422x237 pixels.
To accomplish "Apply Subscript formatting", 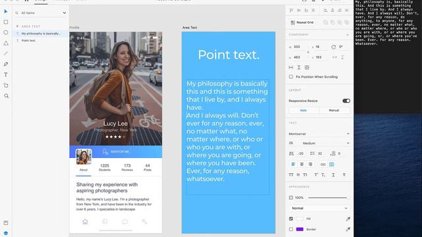I will (323, 175).
